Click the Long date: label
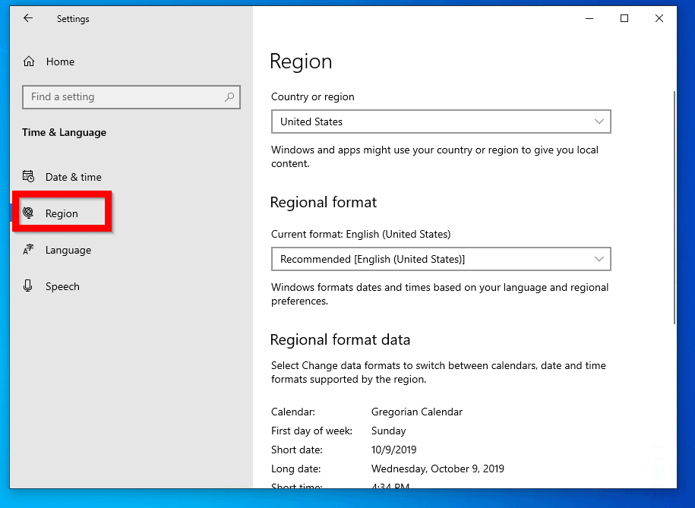 pos(296,469)
